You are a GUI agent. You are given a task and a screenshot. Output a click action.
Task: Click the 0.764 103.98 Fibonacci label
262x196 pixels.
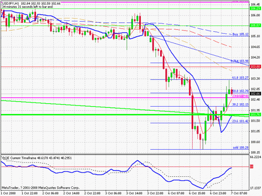[x=240, y=61]
